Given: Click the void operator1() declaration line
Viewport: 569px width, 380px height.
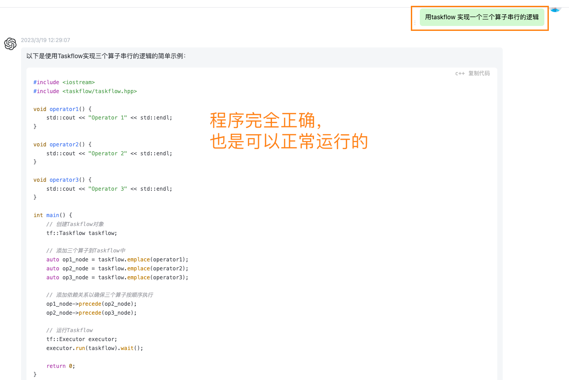Looking at the screenshot, I should pyautogui.click(x=62, y=109).
